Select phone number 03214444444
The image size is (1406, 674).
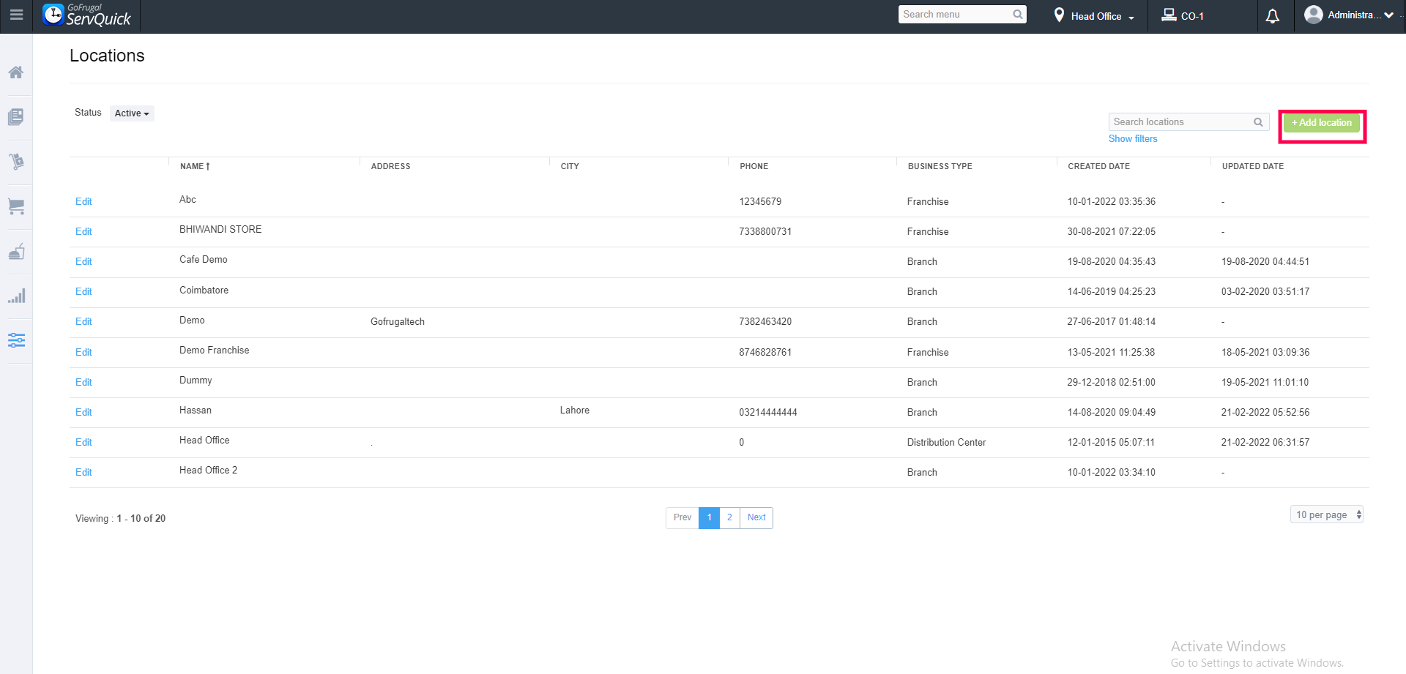click(768, 413)
